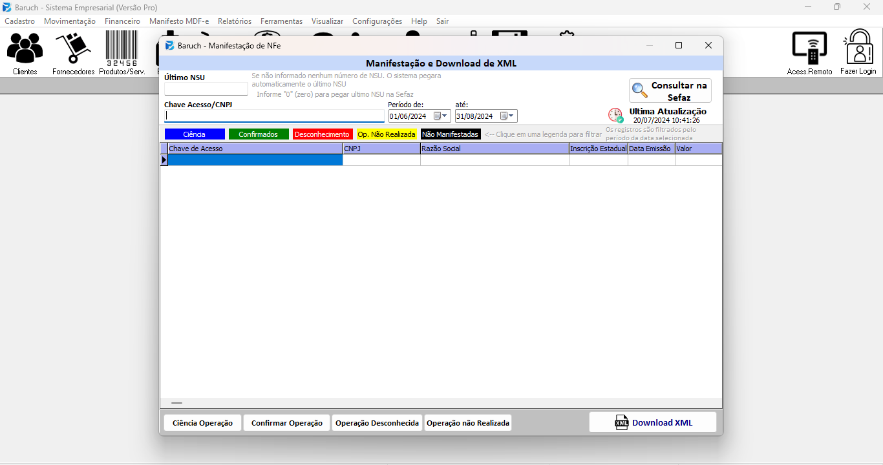Open the Relatórios menu
883x465 pixels.
(235, 21)
